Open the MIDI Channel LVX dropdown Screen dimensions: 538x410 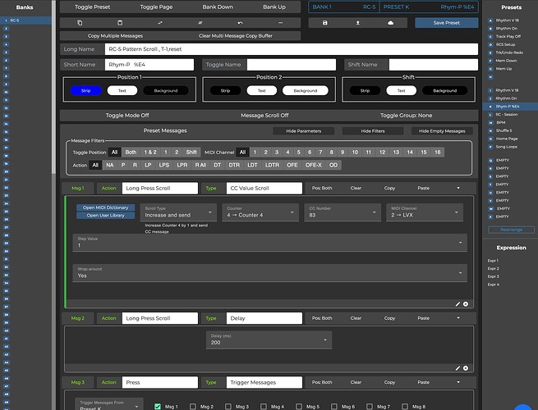(425, 212)
